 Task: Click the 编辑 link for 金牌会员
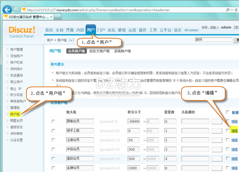(x=235, y=168)
